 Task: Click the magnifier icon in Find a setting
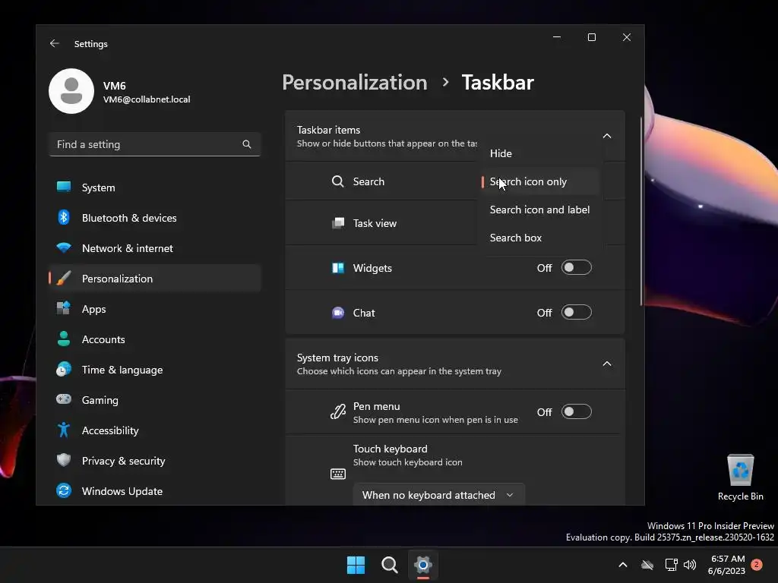[x=247, y=144]
